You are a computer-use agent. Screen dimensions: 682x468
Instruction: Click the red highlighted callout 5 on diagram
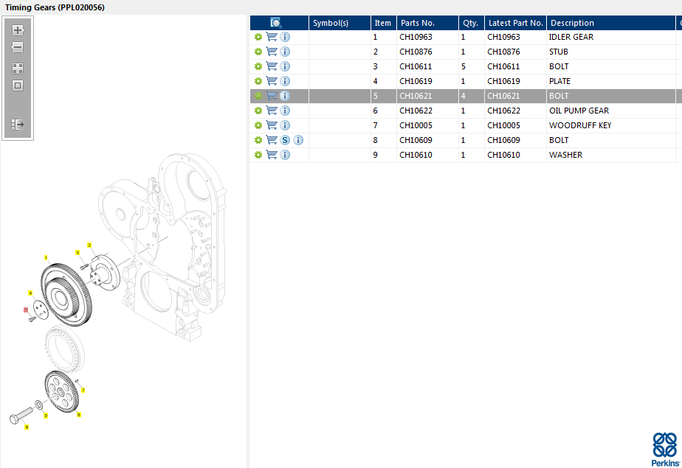tap(26, 310)
